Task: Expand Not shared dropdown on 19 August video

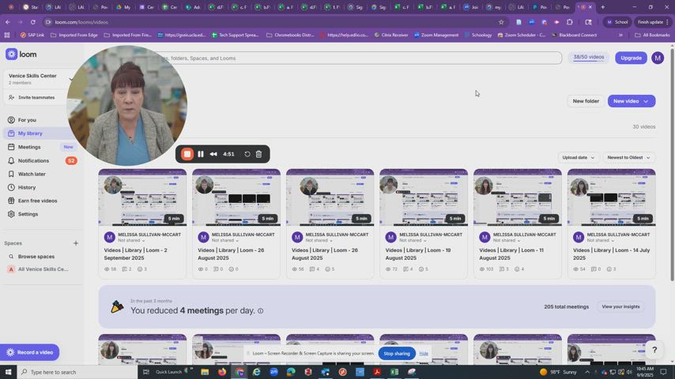Action: [x=413, y=241]
